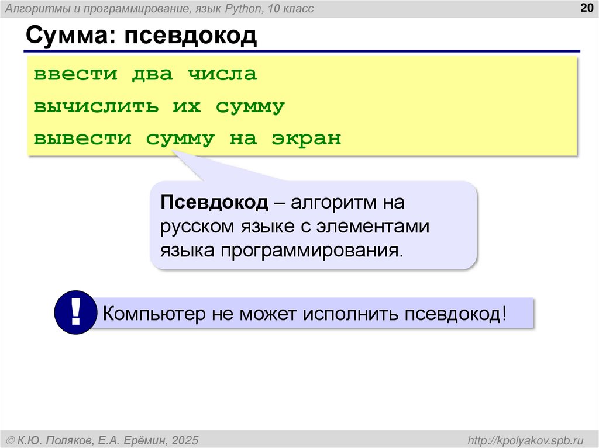
Task: Toggle the line 'вывести сумму на экран'
Action: click(x=186, y=138)
